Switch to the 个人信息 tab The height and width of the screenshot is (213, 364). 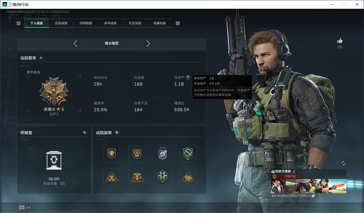[37, 23]
